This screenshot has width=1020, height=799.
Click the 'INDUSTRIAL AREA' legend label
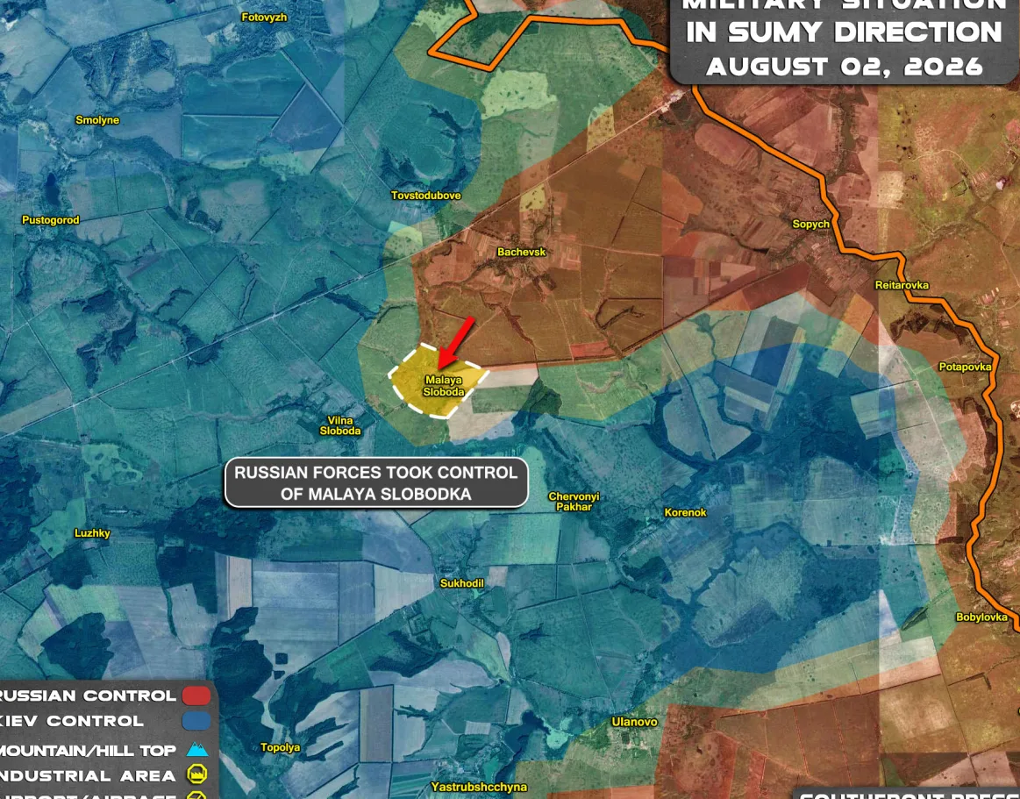click(88, 775)
